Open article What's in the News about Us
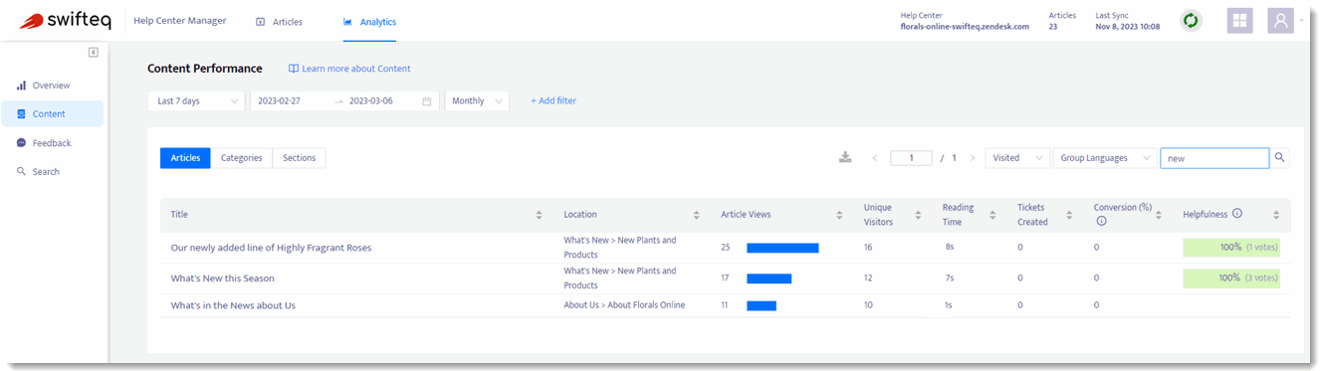The image size is (1320, 371). click(x=233, y=305)
